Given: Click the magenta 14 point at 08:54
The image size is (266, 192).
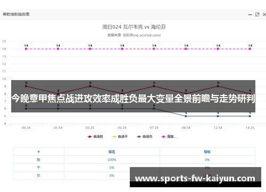Looking at the screenshot, I should coord(186,49).
